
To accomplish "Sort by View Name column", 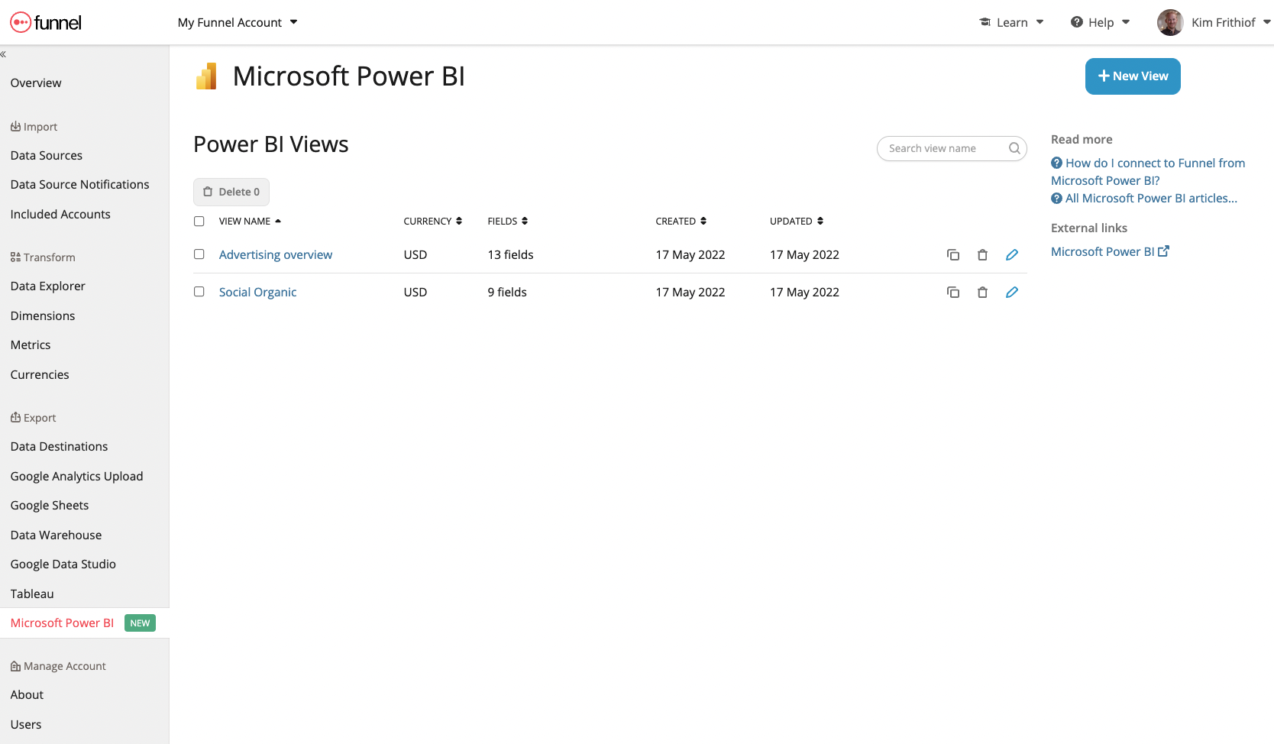I will click(x=250, y=222).
